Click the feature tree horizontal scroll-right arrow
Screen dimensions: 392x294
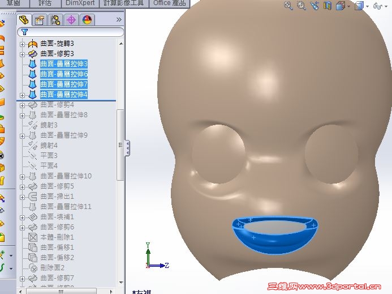pos(111,292)
